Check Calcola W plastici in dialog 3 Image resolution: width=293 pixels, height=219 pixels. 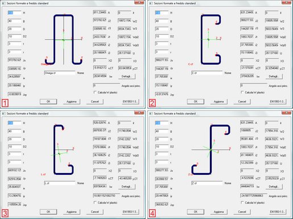coord(95,203)
